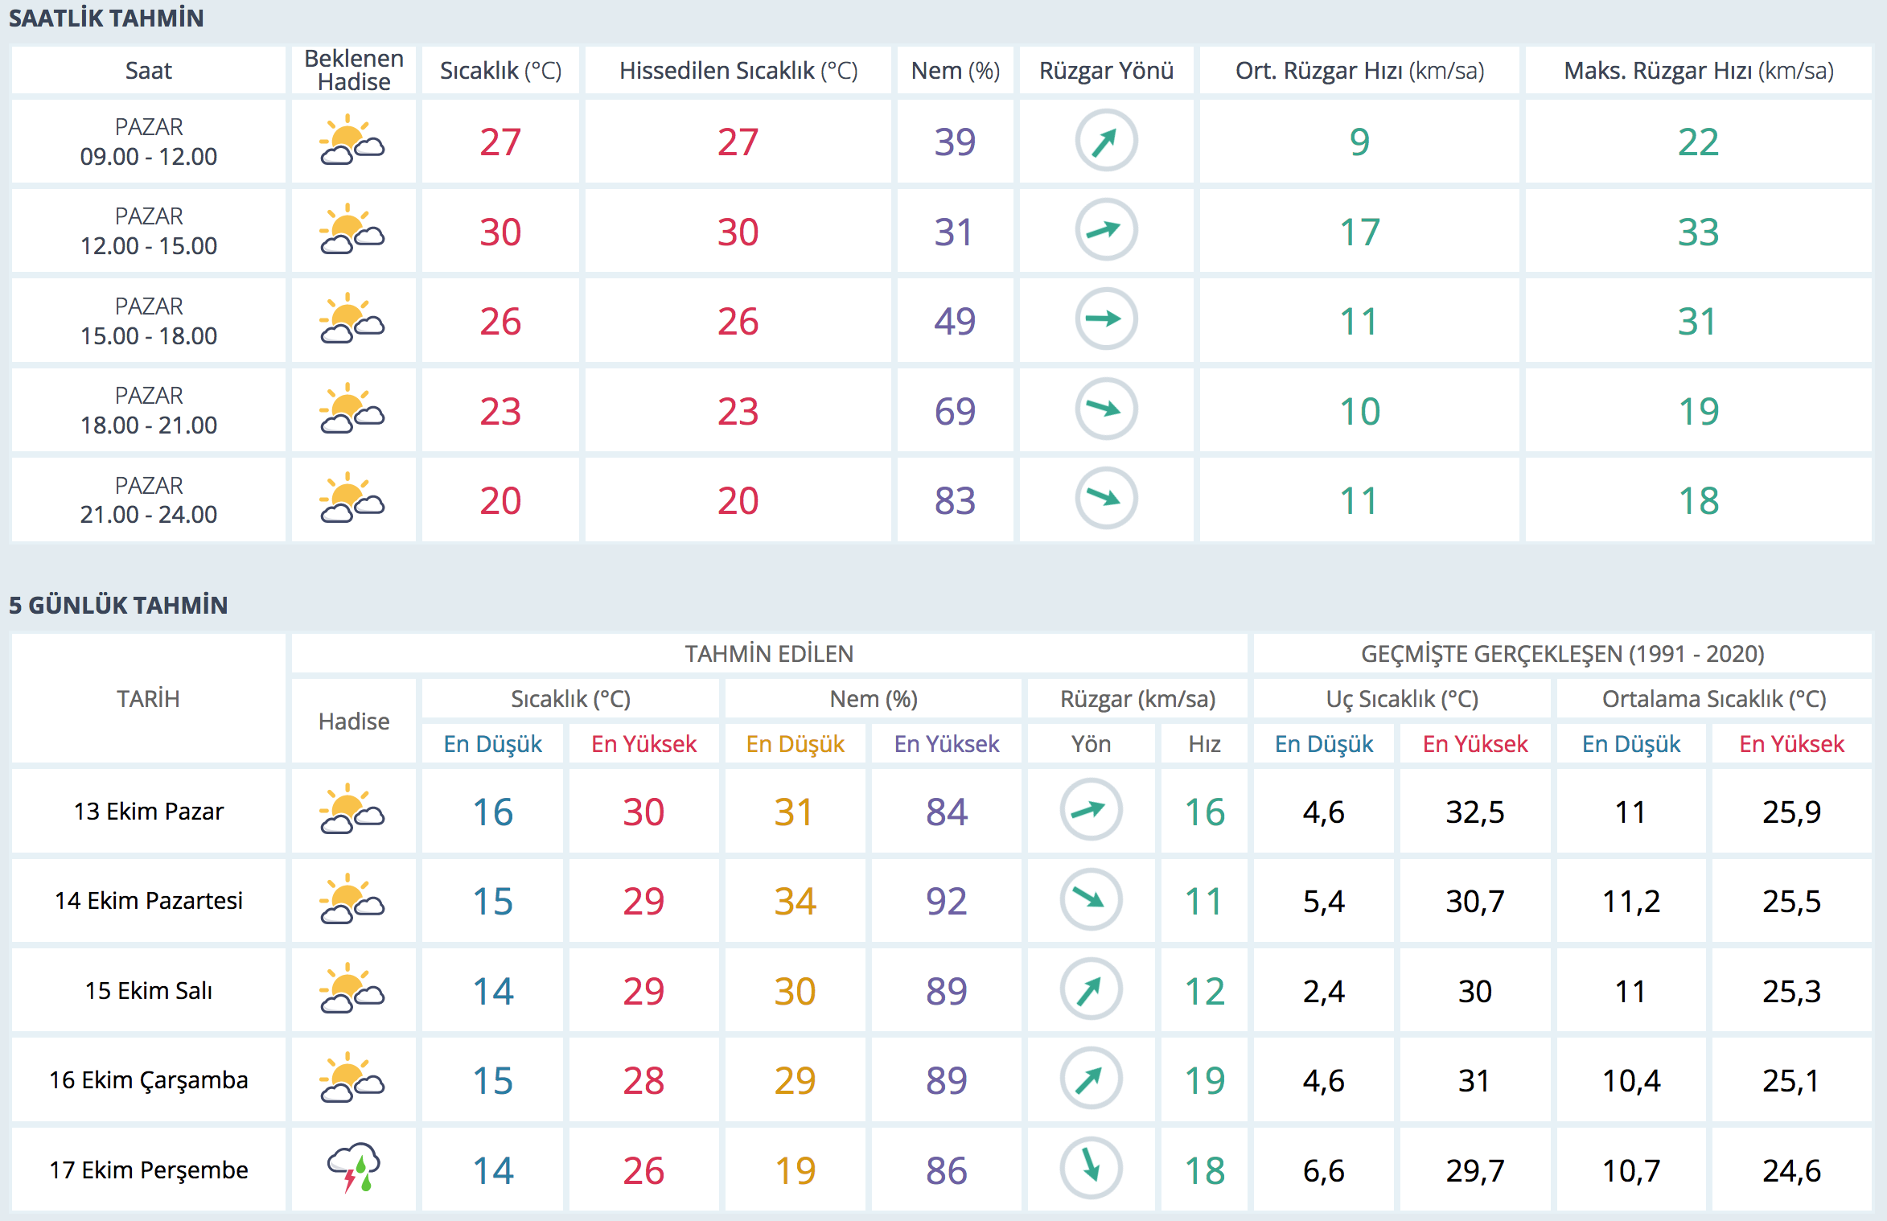
Task: Click wind direction arrow for 12.00 - 15.00
Action: coord(1106,230)
